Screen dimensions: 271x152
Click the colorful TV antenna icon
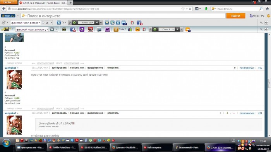point(130,29)
